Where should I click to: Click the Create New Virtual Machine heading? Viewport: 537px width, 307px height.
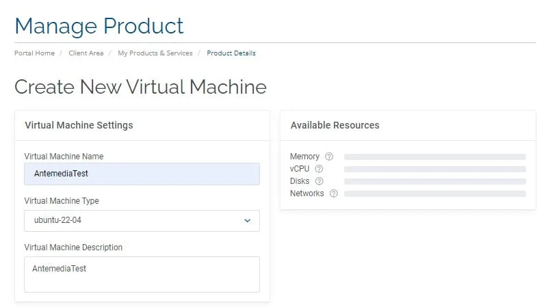140,87
